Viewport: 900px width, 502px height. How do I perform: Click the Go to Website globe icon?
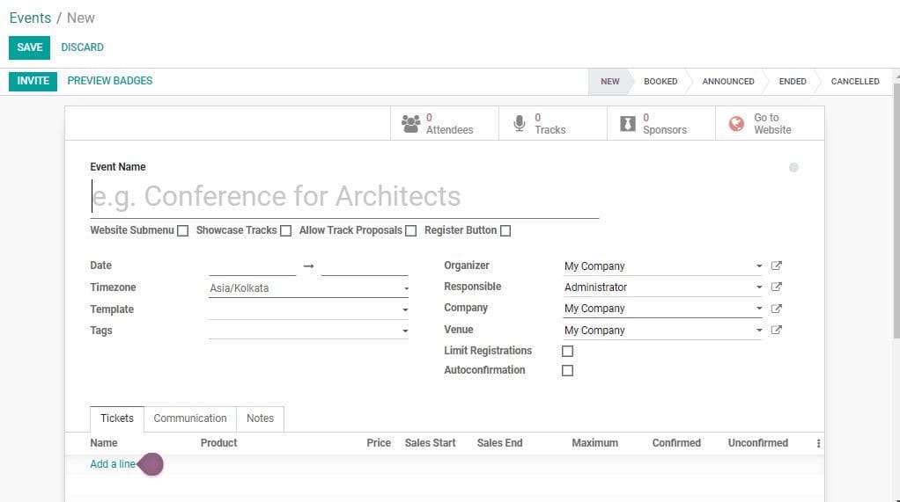click(736, 123)
